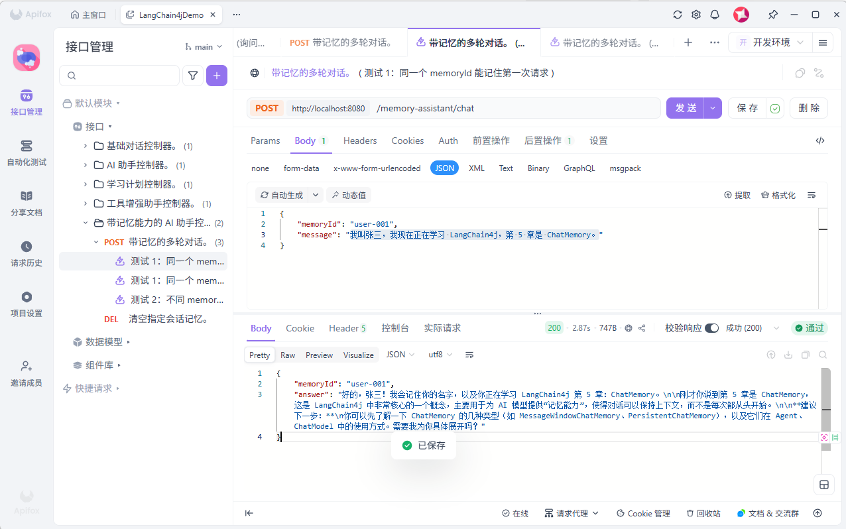846x529 pixels.
Task: Switch to the 前置操作 tab
Action: pos(491,141)
